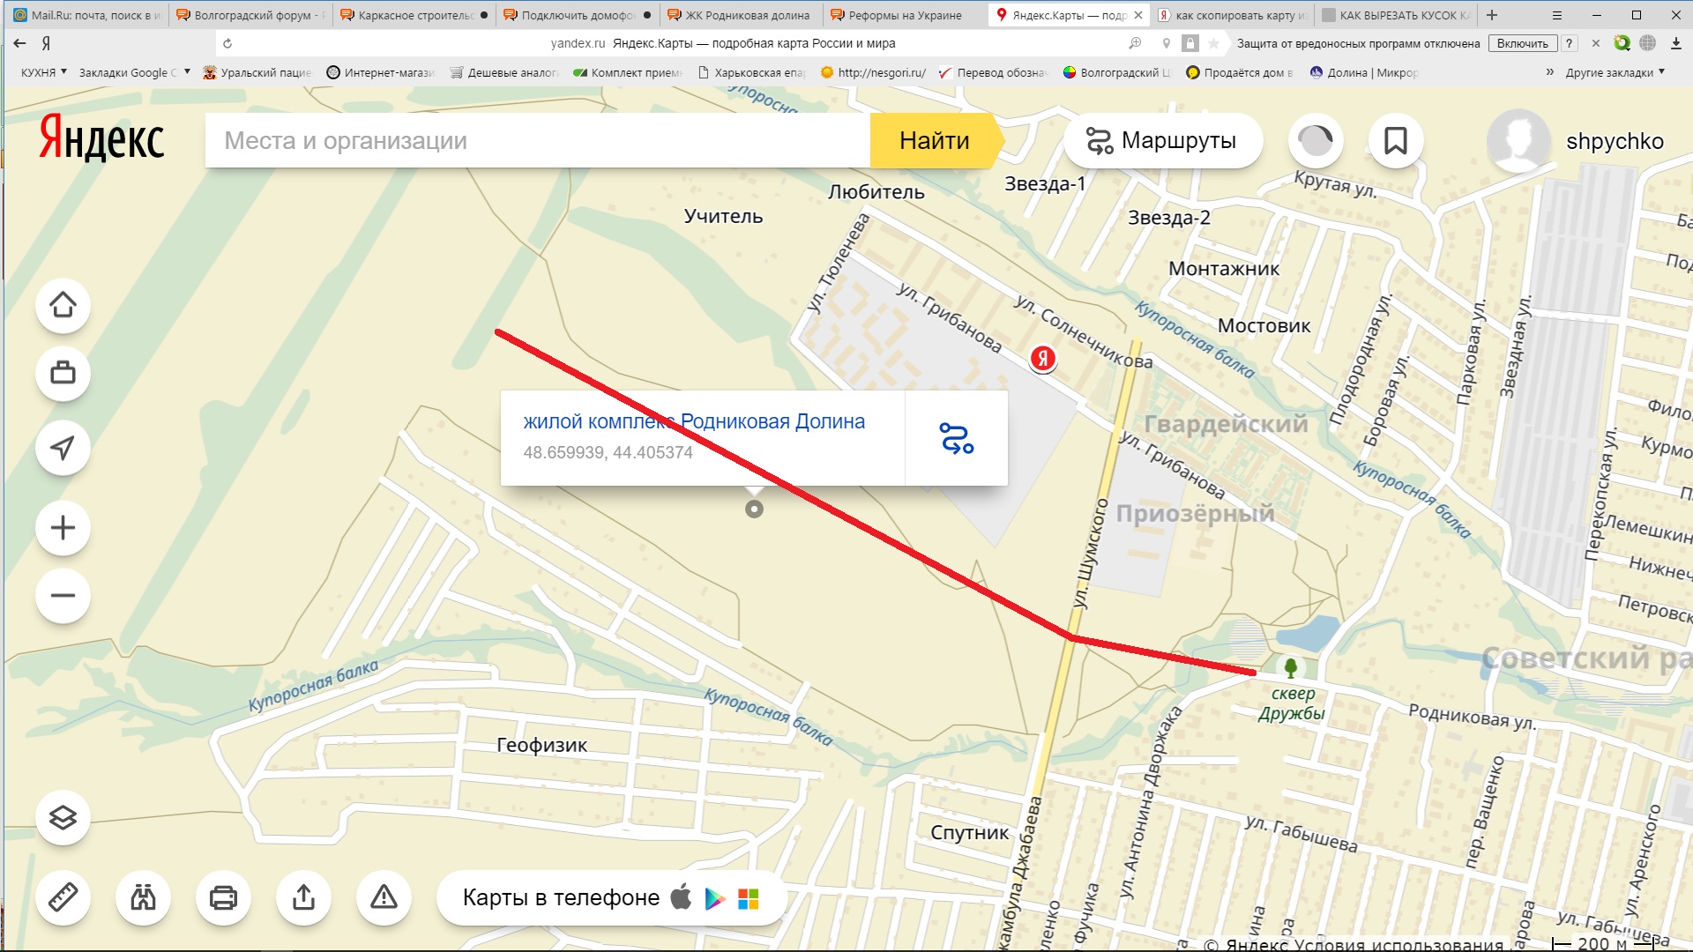Open the map layers icon
Screen dimensions: 1693x952
pos(63,817)
